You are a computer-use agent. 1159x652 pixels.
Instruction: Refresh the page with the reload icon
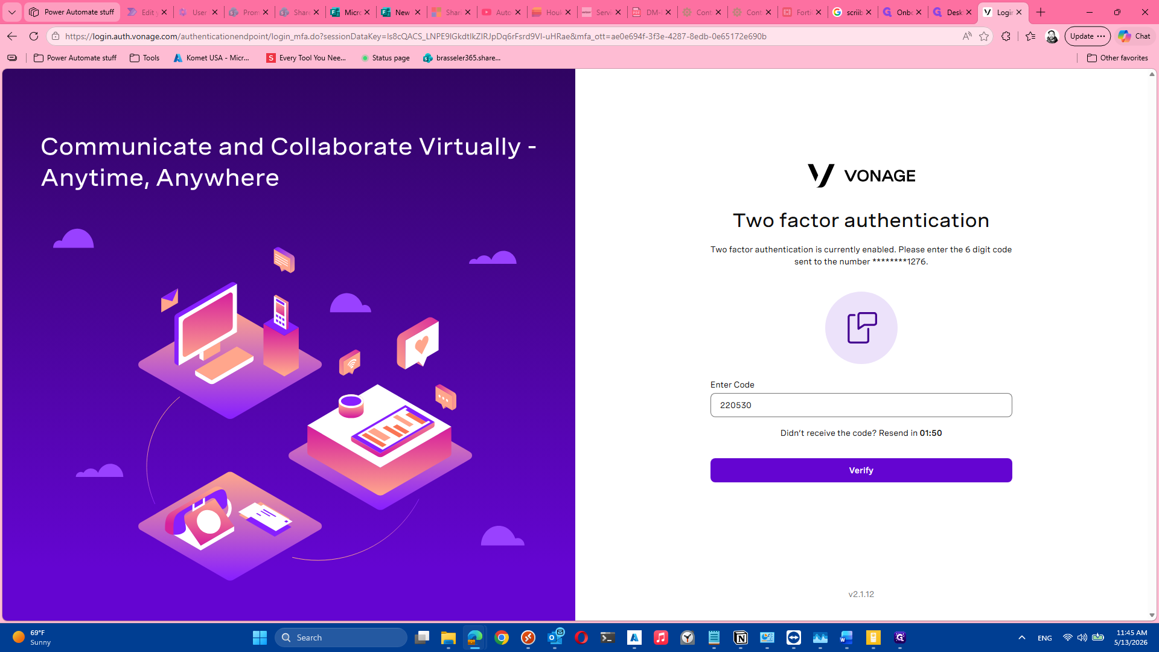click(34, 36)
